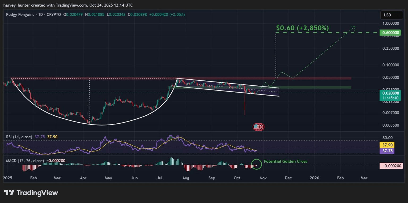Click the purple 37.75 RSI value tag
This screenshot has width=408, height=203.
click(387, 151)
